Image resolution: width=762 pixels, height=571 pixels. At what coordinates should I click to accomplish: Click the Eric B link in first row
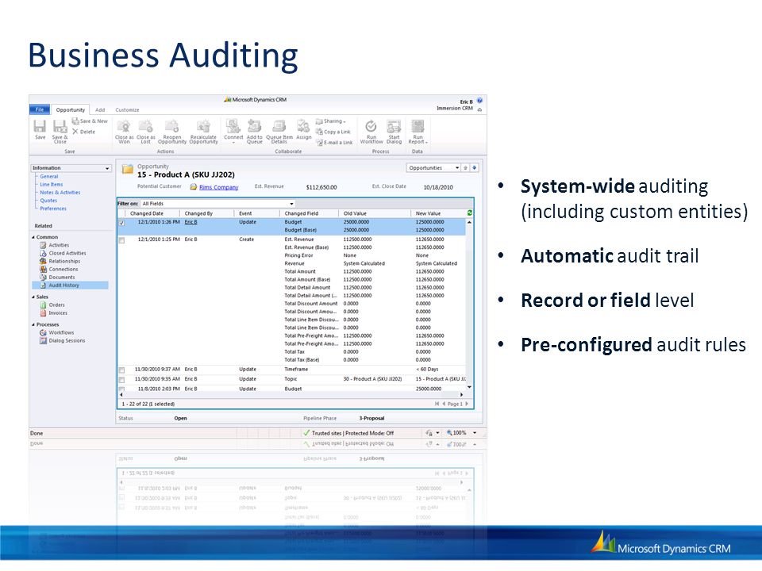point(191,222)
